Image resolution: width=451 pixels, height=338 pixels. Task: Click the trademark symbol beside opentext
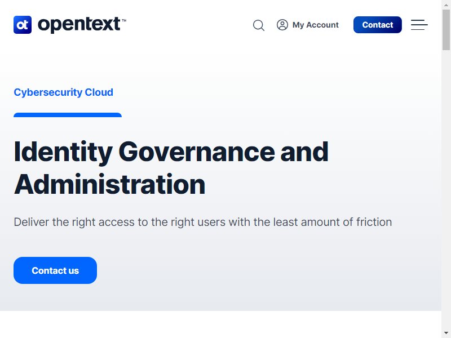tap(124, 20)
